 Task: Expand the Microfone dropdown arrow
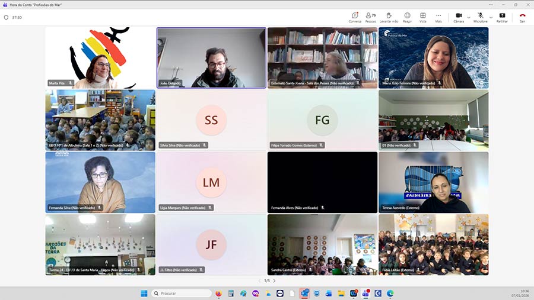[x=491, y=17]
